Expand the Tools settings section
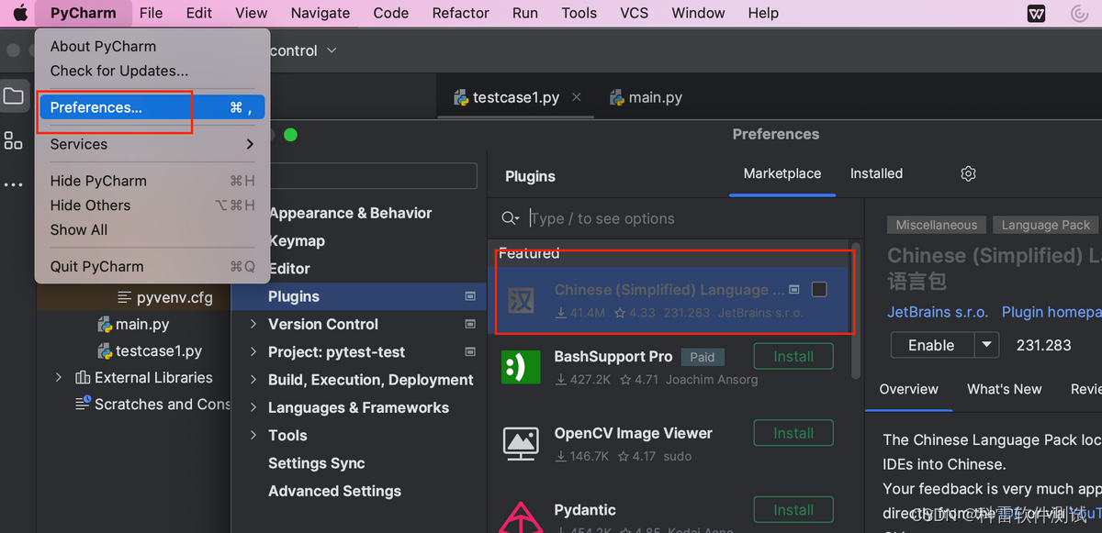The width and height of the screenshot is (1102, 533). (x=253, y=435)
